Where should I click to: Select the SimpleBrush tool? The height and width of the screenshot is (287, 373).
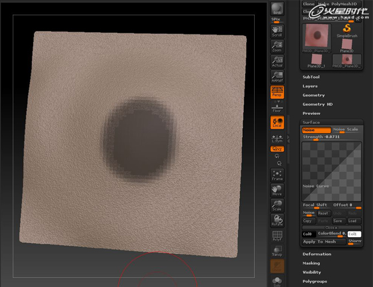(347, 31)
